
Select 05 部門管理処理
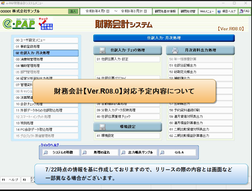click(x=46, y=72)
